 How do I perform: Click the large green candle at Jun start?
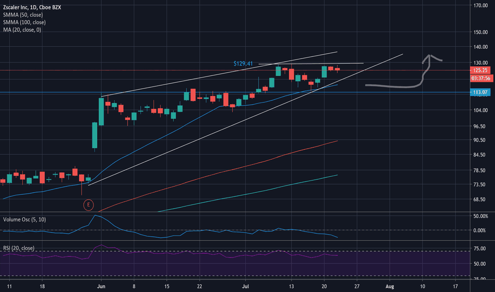click(x=101, y=111)
